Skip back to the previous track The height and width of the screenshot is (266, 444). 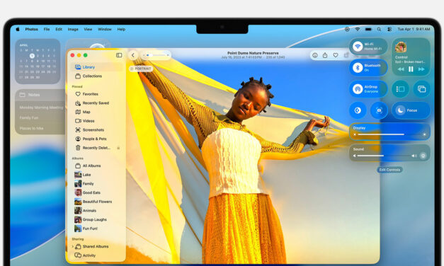[401, 69]
